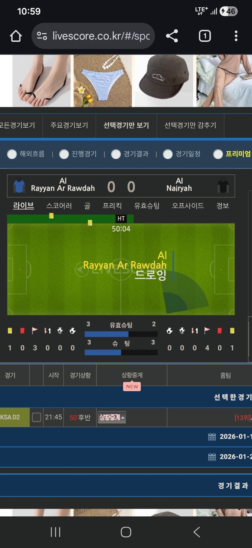Switch to the 유효슈팅 tab
This screenshot has height=548, width=252.
coord(147,206)
